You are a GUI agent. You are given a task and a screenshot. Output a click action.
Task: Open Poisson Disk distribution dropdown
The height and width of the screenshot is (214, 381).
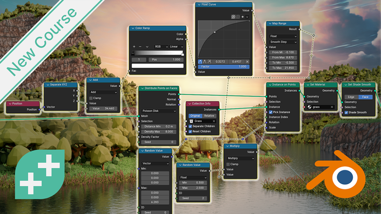159,111
